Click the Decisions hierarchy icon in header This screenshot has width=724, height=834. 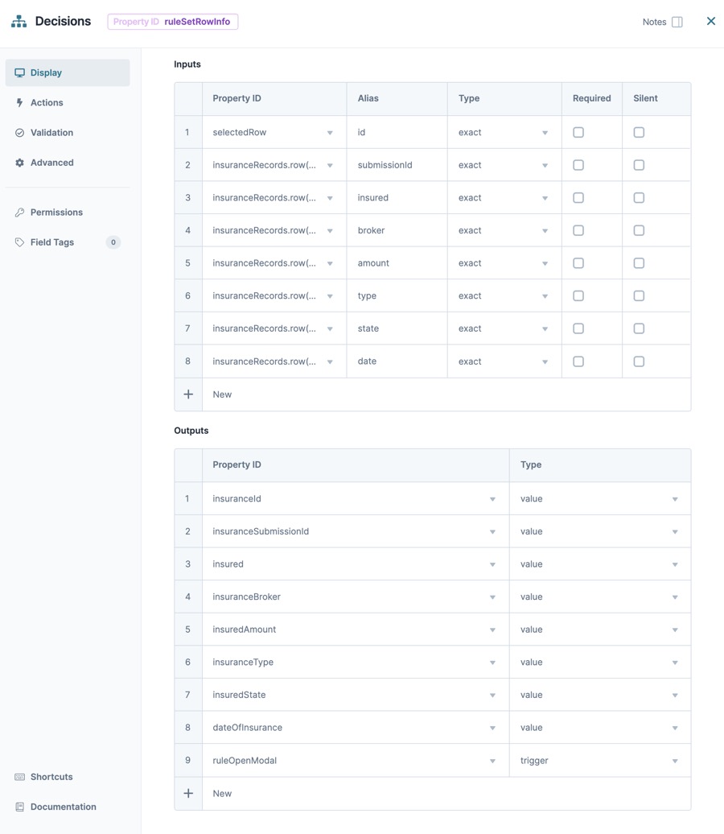[19, 21]
